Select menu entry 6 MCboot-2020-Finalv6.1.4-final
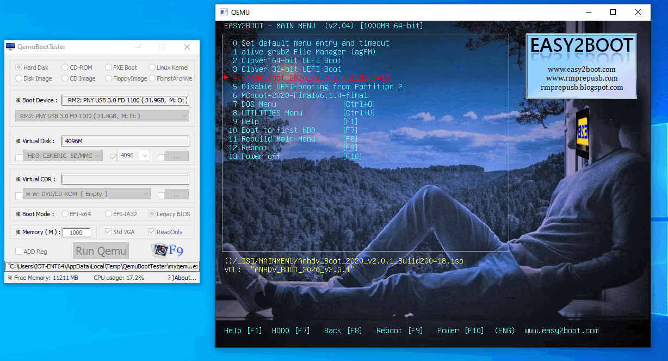 (300, 95)
